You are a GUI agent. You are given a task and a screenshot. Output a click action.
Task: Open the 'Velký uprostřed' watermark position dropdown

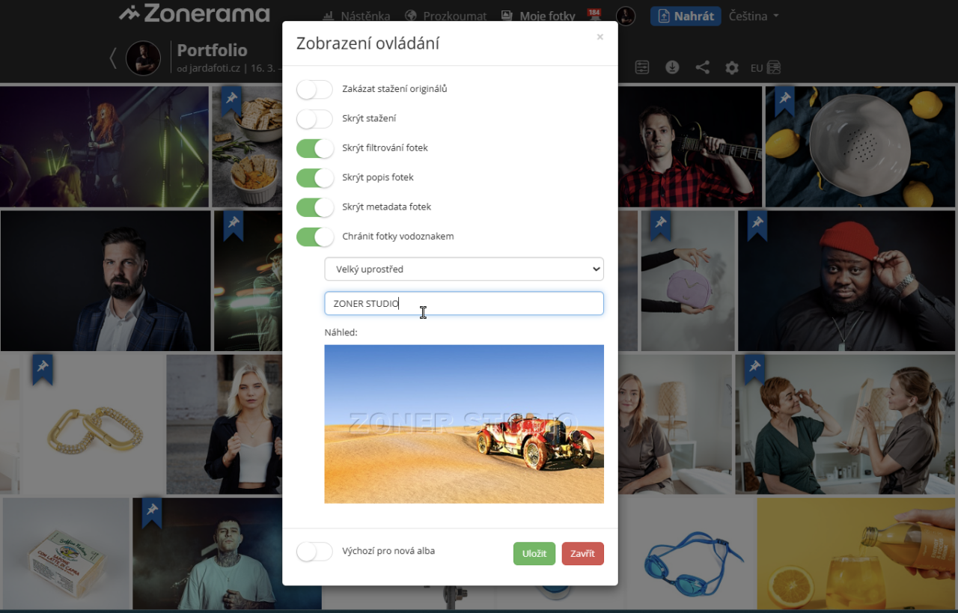point(463,269)
